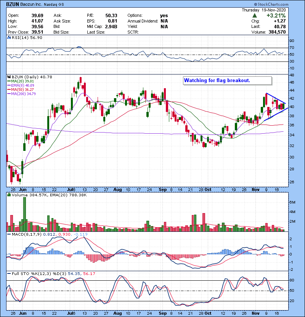Click the stochastic scale label 80
This screenshot has height=317, width=305.
292,280
